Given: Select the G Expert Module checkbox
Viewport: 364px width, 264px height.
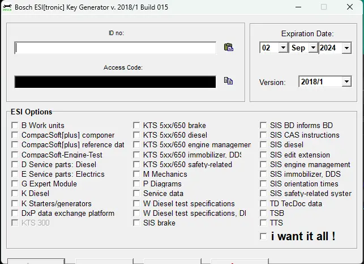Looking at the screenshot, I should [15, 184].
